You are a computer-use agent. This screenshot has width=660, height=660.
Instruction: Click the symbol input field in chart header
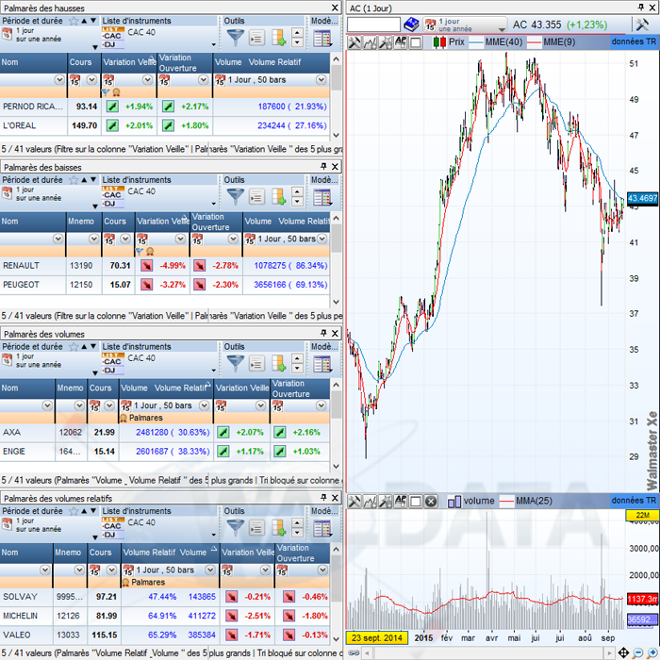click(373, 25)
